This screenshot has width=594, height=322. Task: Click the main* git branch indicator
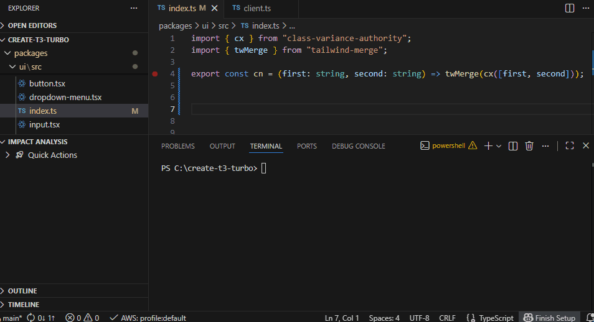tap(12, 318)
